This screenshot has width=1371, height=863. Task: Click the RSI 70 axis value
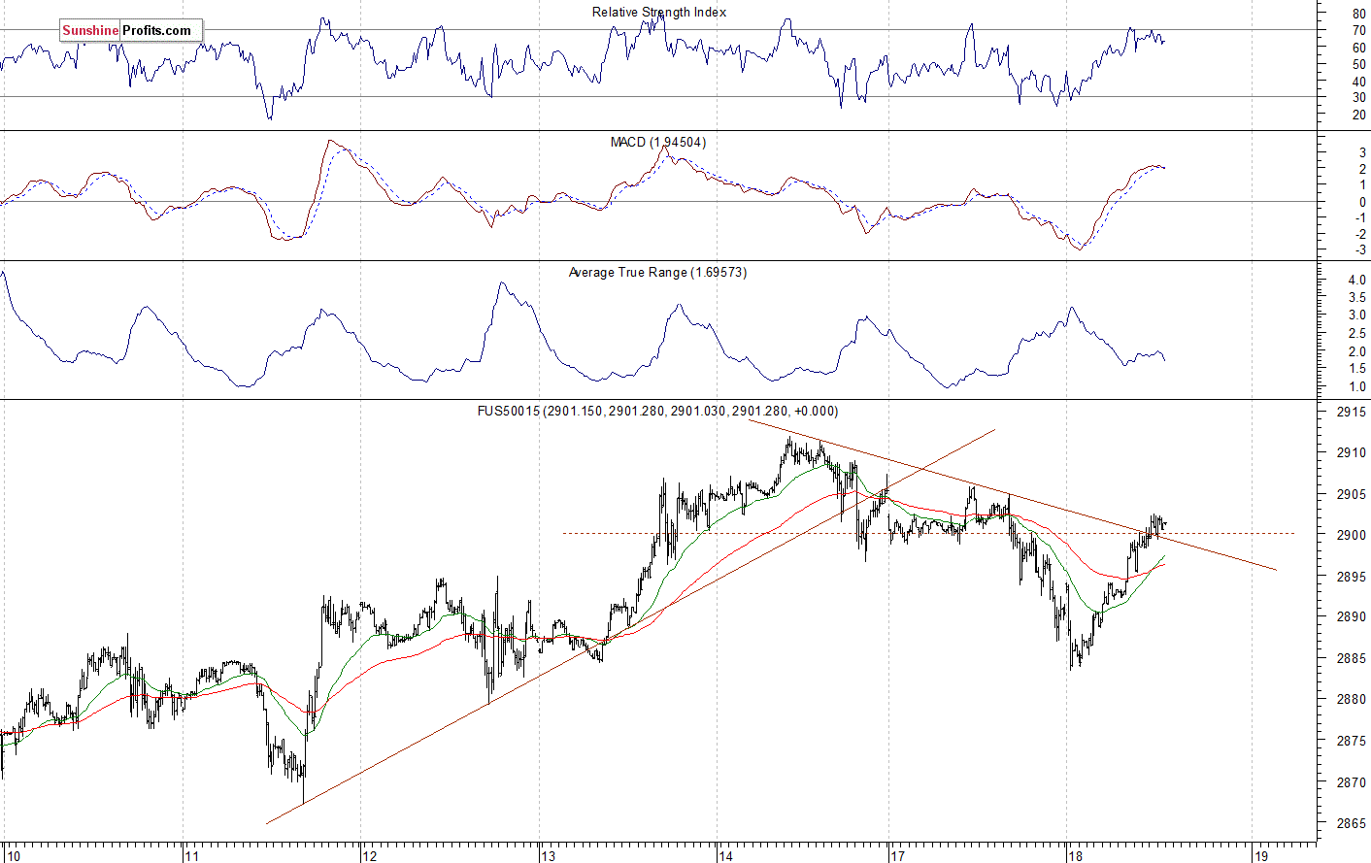pyautogui.click(x=1357, y=30)
